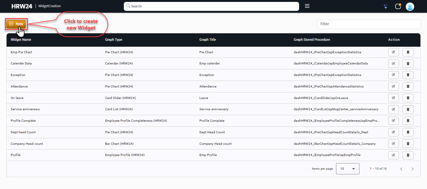Edit the Emp Pie Chart widget

point(393,52)
